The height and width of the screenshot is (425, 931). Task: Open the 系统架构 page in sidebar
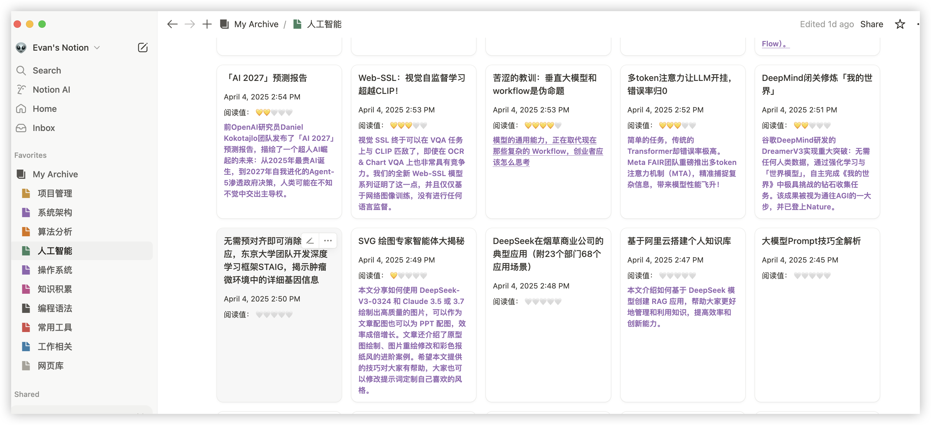click(55, 212)
